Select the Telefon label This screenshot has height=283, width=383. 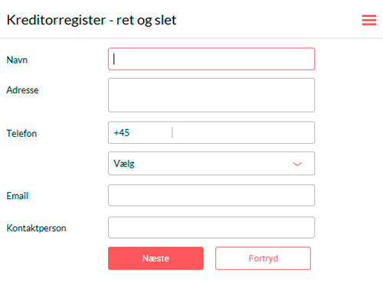[x=21, y=134]
